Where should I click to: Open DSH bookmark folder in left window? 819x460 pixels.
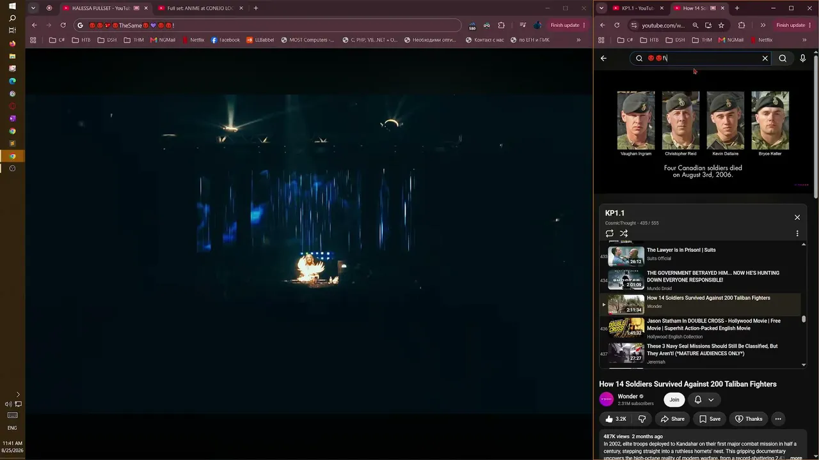[107, 40]
